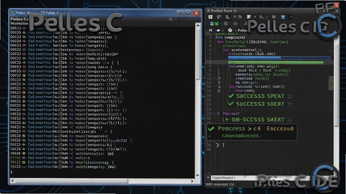346x194 pixels.
Task: Open dropdown arrow next to round white icon
Action: (235, 31)
